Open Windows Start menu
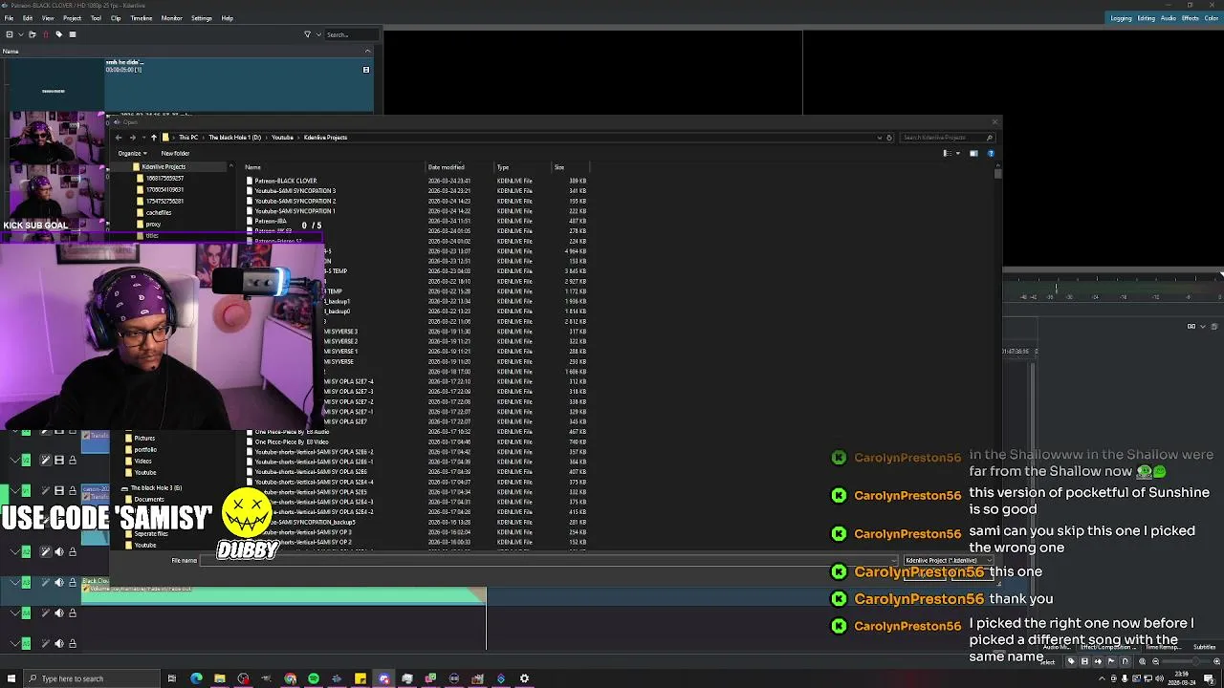1224x688 pixels. pyautogui.click(x=11, y=678)
